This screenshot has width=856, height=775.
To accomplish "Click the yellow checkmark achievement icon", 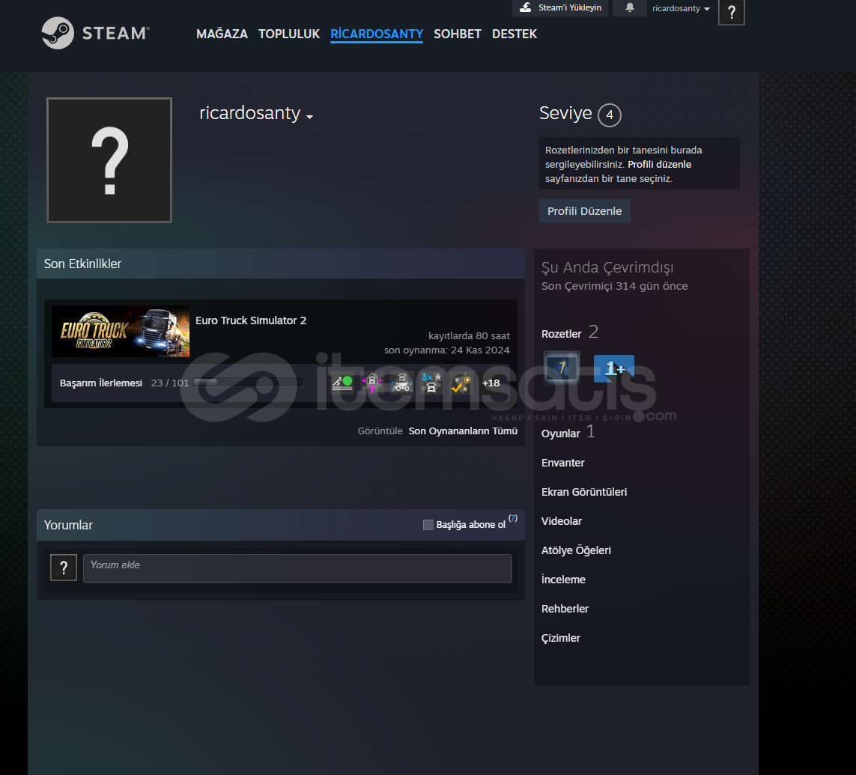I will pyautogui.click(x=461, y=383).
